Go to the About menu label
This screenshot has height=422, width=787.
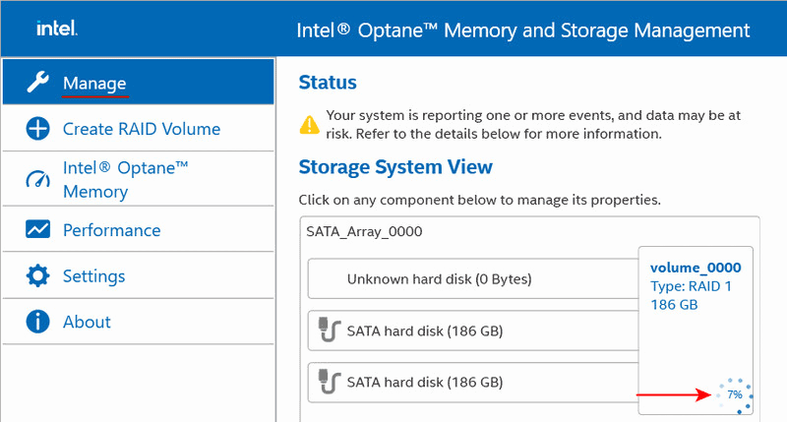click(x=87, y=322)
